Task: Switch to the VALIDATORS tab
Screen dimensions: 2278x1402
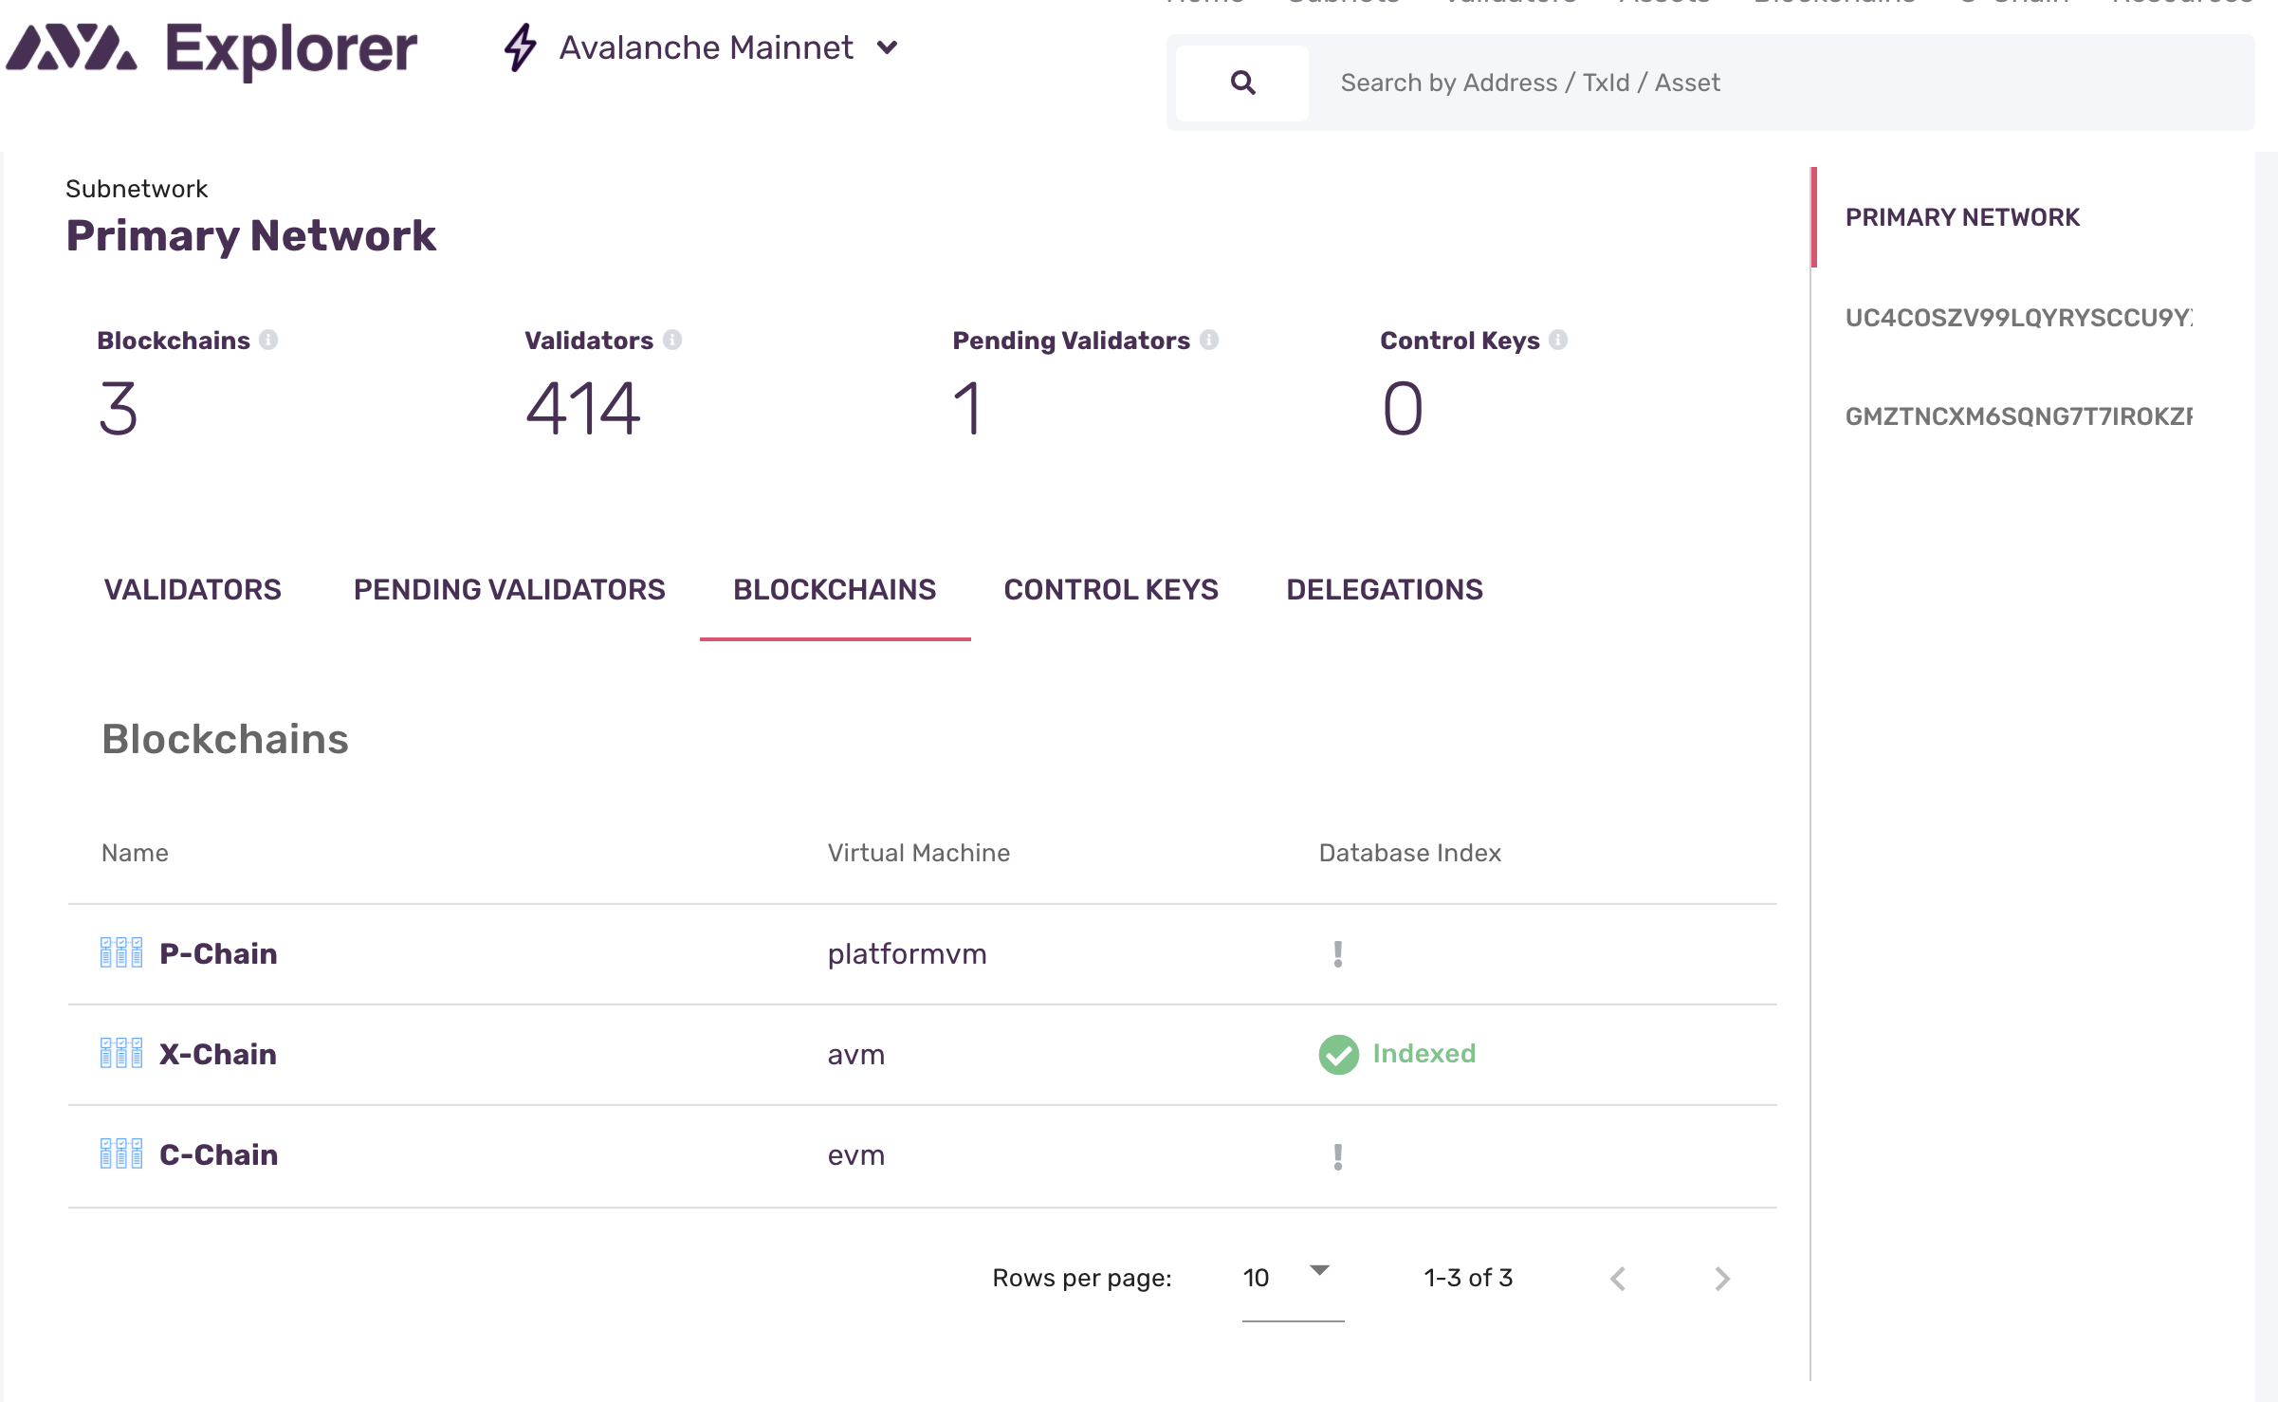Action: click(193, 589)
